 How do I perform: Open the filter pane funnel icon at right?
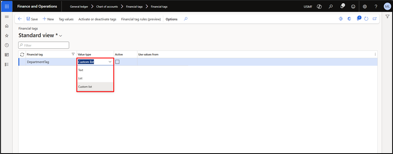click(387, 16)
